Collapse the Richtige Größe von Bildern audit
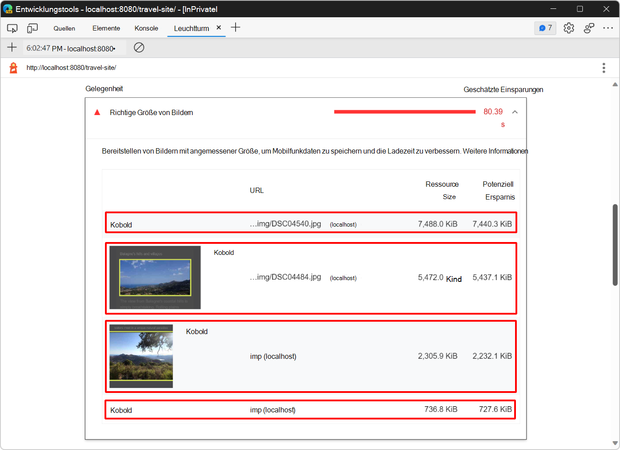Image resolution: width=620 pixels, height=450 pixels. click(515, 112)
